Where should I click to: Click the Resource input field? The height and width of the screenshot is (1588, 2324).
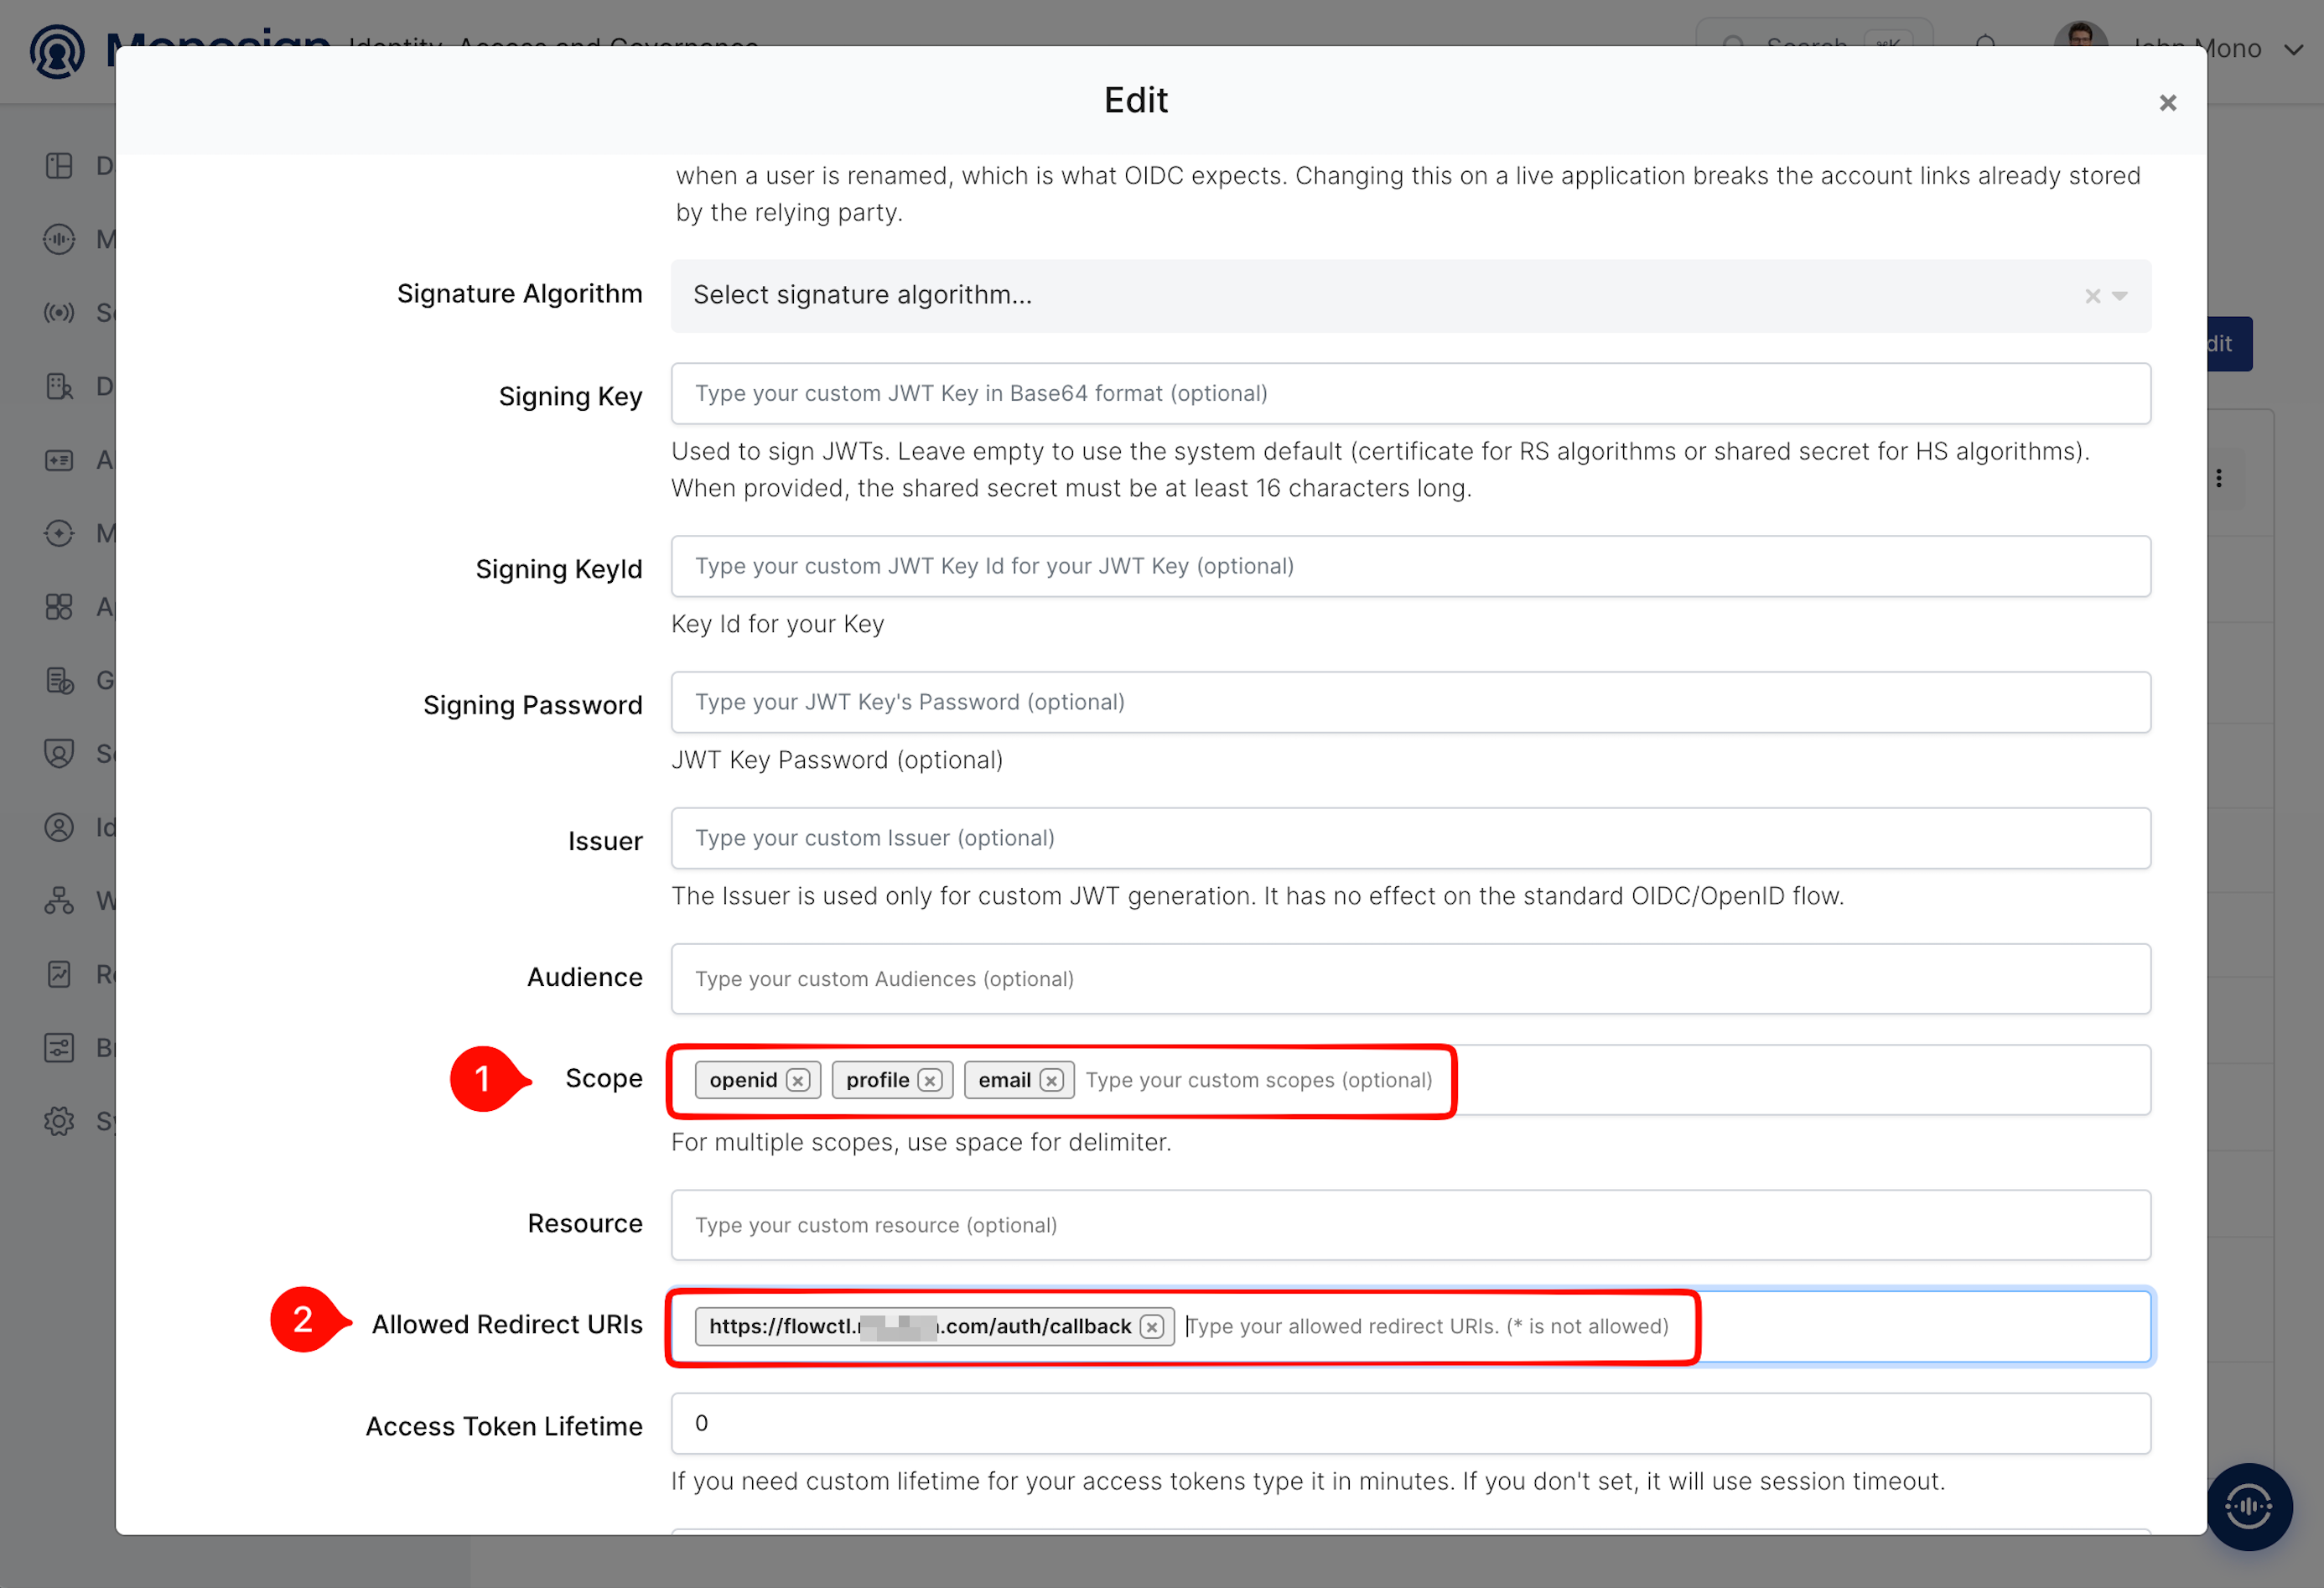pyautogui.click(x=1410, y=1226)
